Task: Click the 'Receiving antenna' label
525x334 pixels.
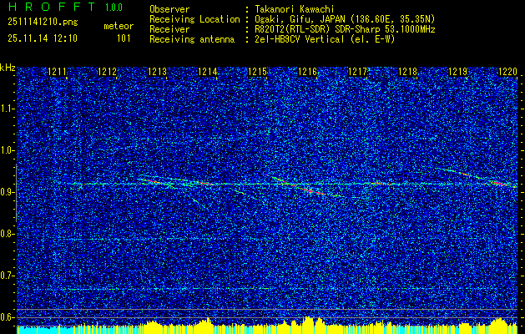Action: [192, 39]
